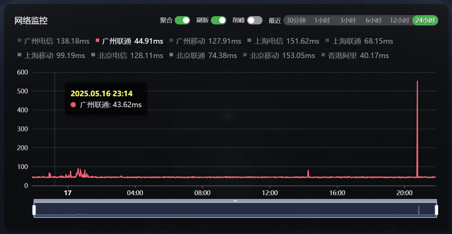Enable the 上海移动 legend entry
The width and height of the screenshot is (452, 234).
tap(51, 55)
